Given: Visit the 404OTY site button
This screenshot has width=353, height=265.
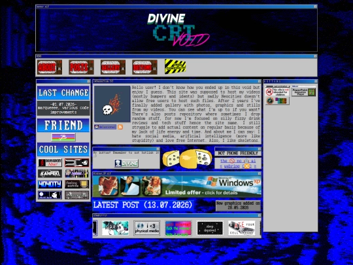Looking at the screenshot, I should click(x=50, y=184).
